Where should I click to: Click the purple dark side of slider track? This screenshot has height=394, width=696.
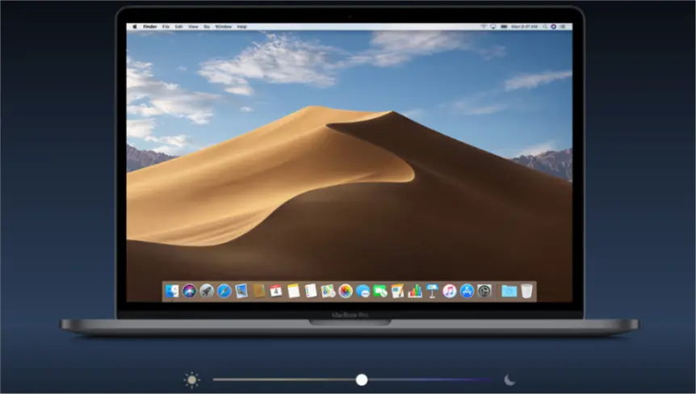(430, 379)
